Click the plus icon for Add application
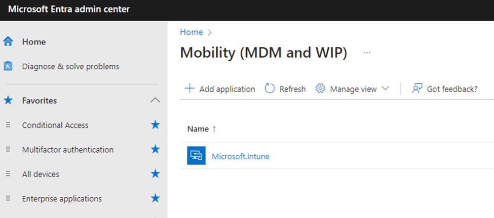This screenshot has height=218, width=494. tap(189, 89)
